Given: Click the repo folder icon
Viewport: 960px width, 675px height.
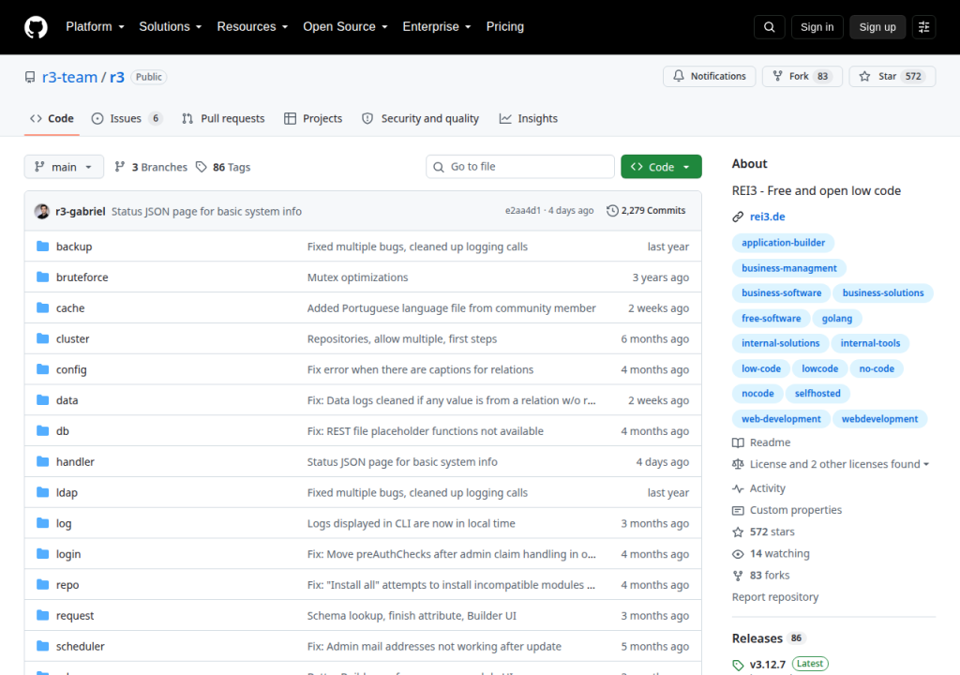Looking at the screenshot, I should pos(42,584).
